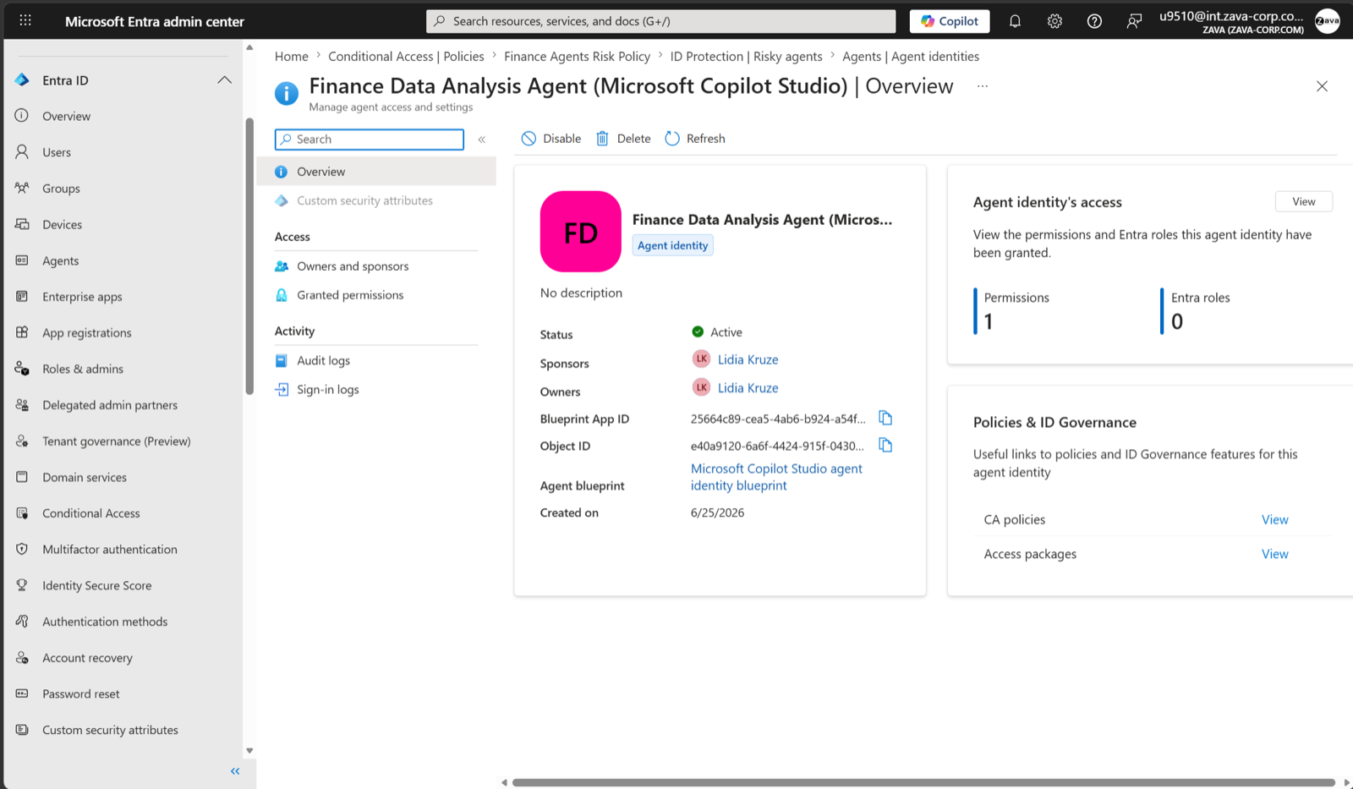Collapse the Entra ID section
This screenshot has height=789, width=1353.
[224, 79]
